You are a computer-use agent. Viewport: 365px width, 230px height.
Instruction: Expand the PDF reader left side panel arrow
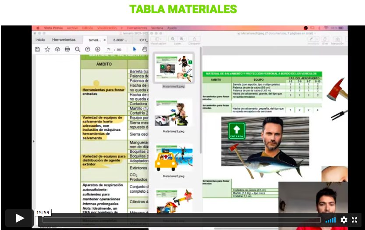33,141
